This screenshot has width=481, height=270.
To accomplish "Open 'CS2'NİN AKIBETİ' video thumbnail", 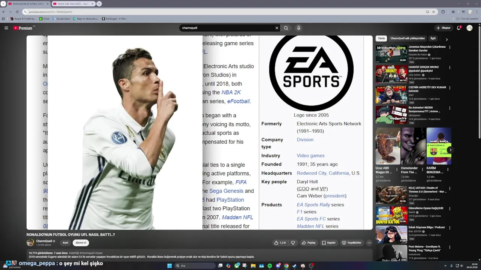I will point(391,94).
